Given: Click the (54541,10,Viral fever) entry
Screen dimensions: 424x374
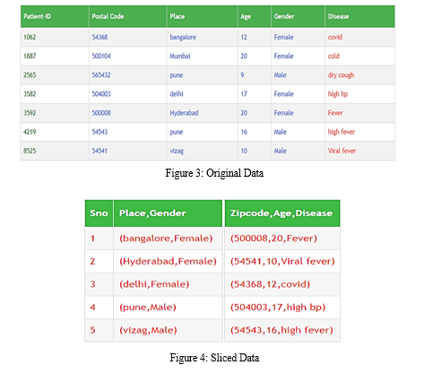Looking at the screenshot, I should pos(282,261).
